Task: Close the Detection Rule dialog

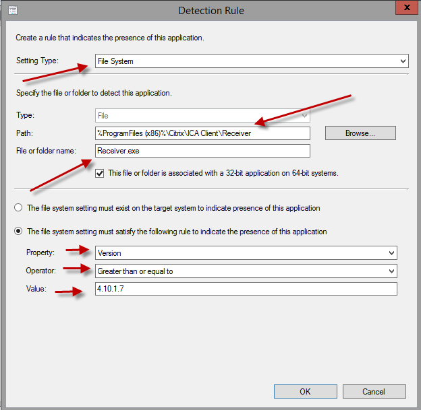Action: click(x=405, y=9)
